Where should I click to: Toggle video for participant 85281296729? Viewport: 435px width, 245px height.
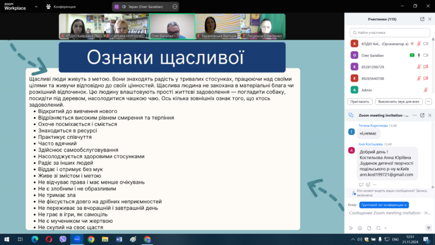425,66
